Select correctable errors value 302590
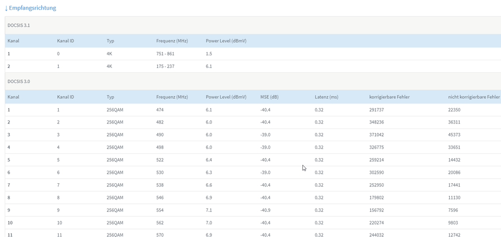This screenshot has width=501, height=237. (x=377, y=172)
